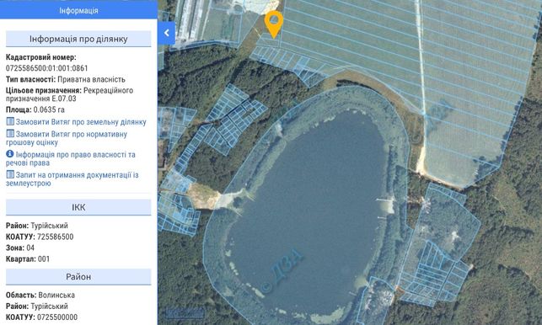Click the Інформація header tab
This screenshot has width=542, height=325.
pyautogui.click(x=78, y=10)
